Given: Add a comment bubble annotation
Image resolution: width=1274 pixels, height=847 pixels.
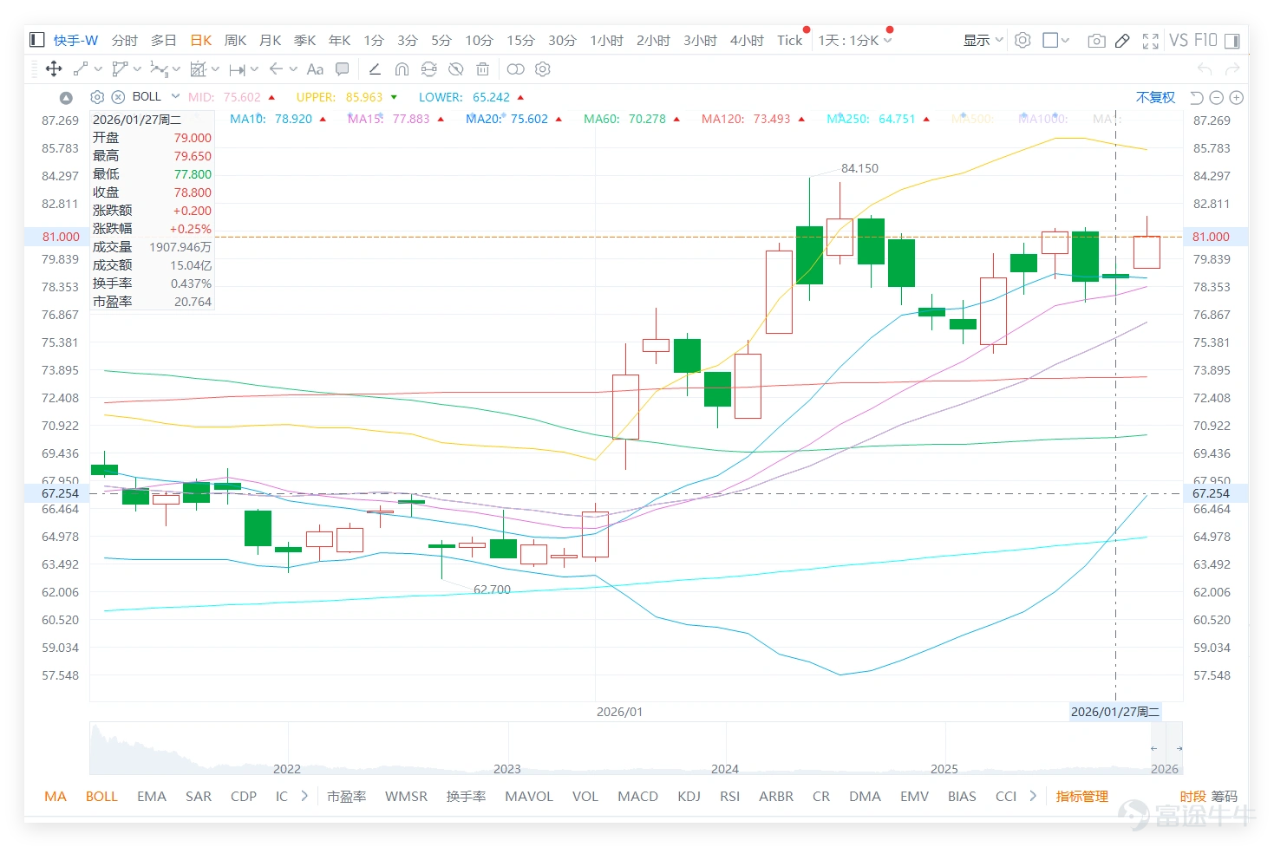Looking at the screenshot, I should pyautogui.click(x=343, y=68).
